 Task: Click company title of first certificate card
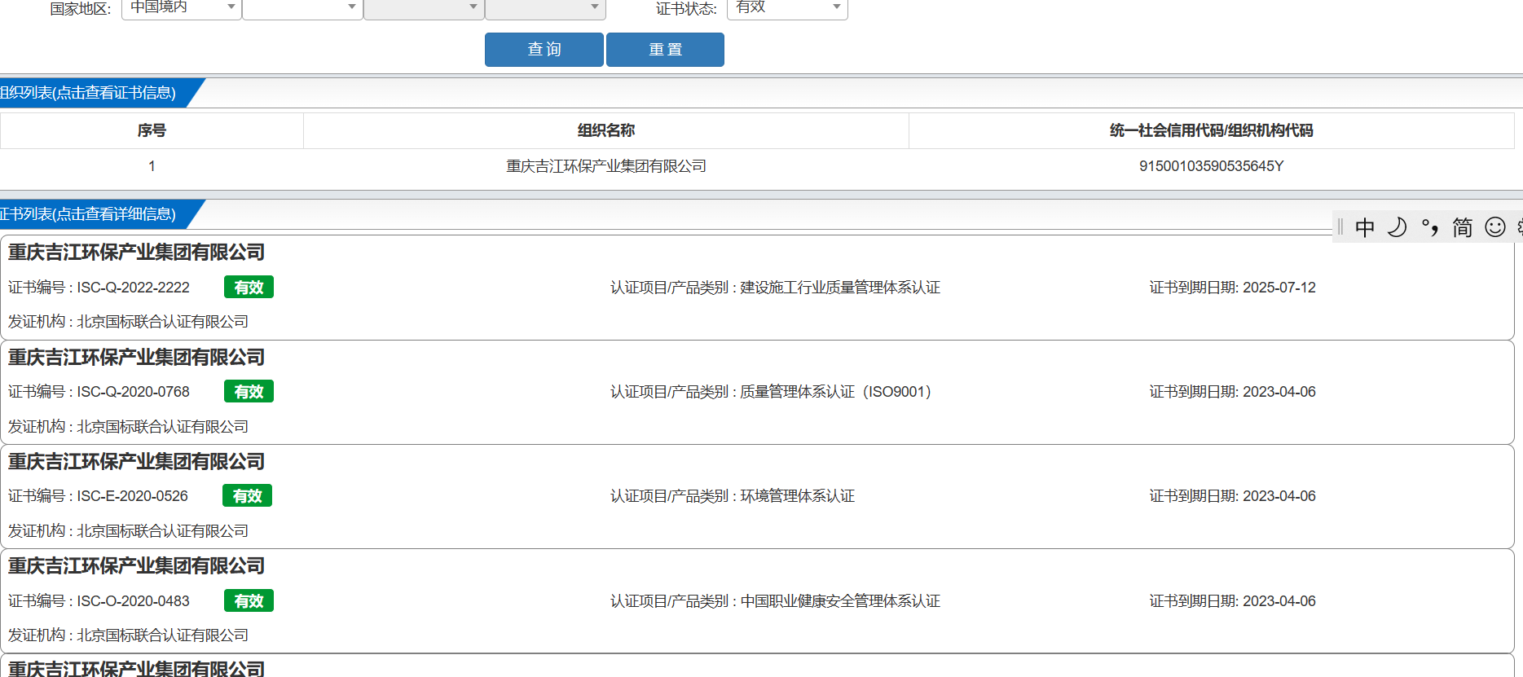coord(137,253)
